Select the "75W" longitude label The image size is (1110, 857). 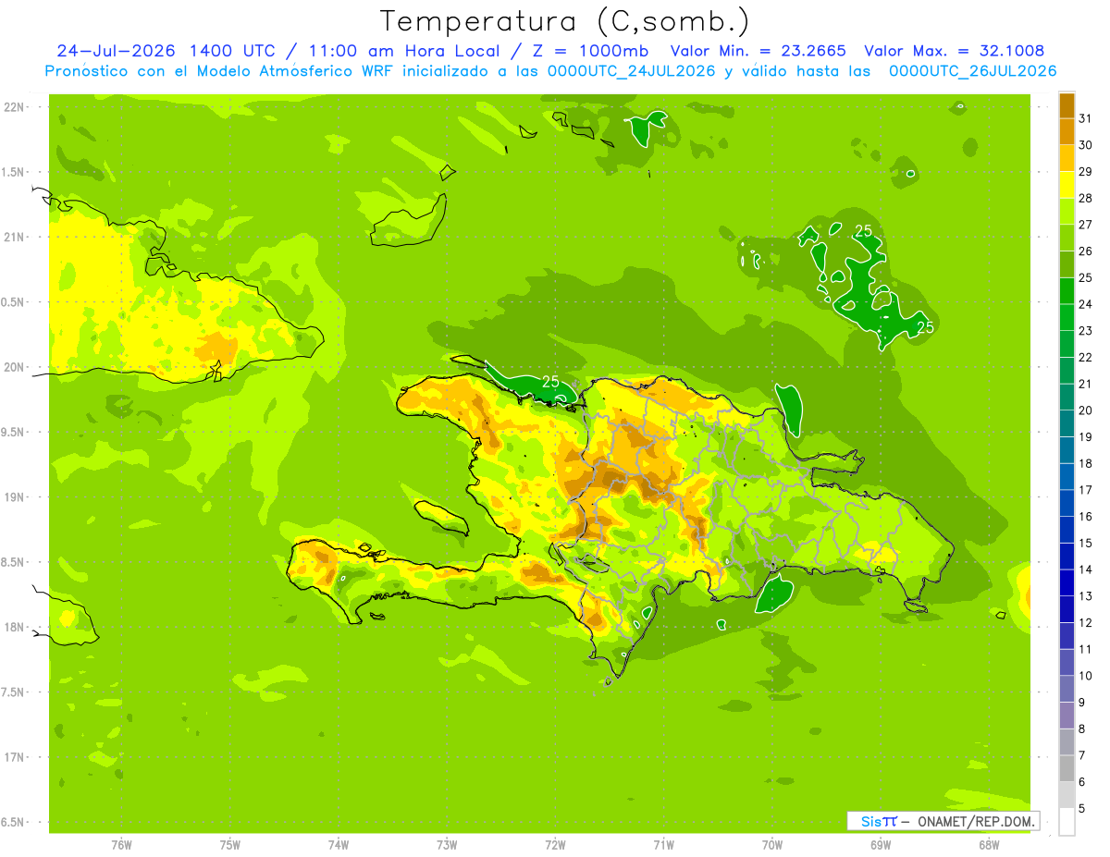coord(230,845)
